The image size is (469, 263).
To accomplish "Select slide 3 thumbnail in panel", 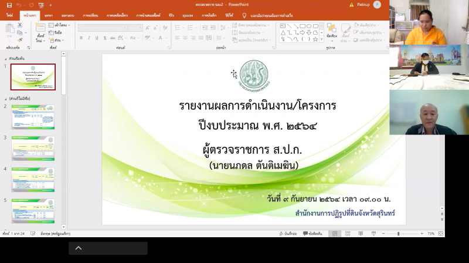I will (x=33, y=148).
